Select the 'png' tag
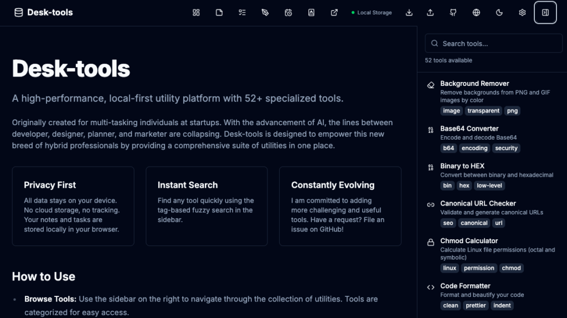567x318 pixels. (x=512, y=111)
